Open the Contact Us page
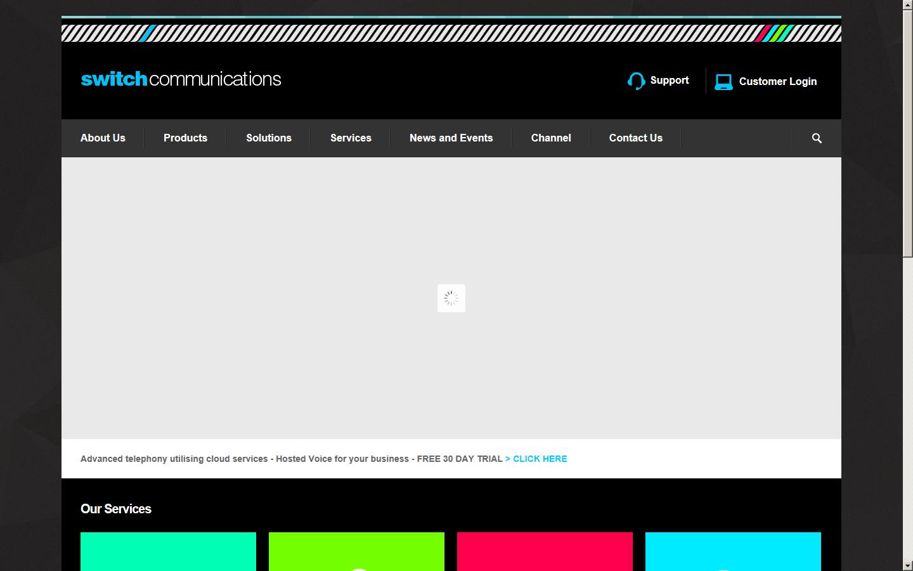Screen dimensions: 913x571 pos(635,138)
